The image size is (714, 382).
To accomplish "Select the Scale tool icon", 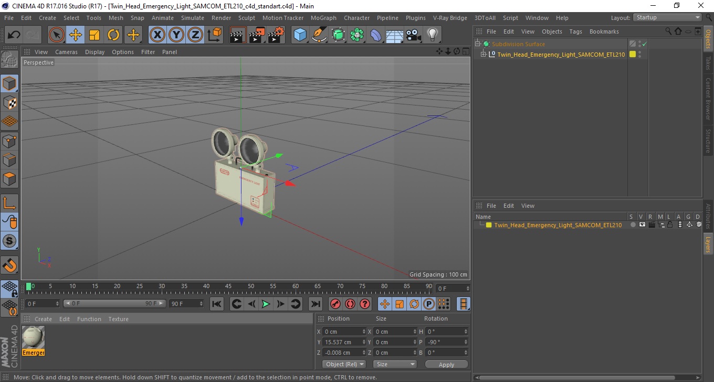I will click(x=94, y=35).
